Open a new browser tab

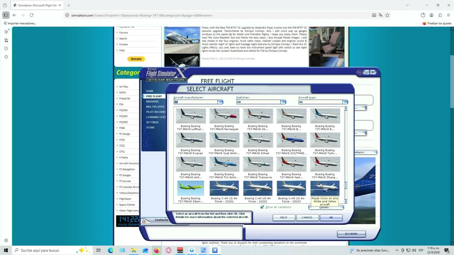(x=68, y=5)
